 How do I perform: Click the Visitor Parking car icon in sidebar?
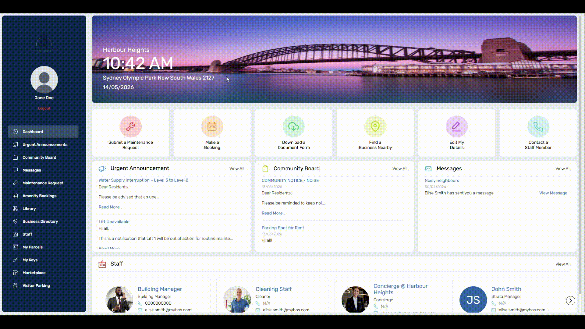tap(15, 285)
